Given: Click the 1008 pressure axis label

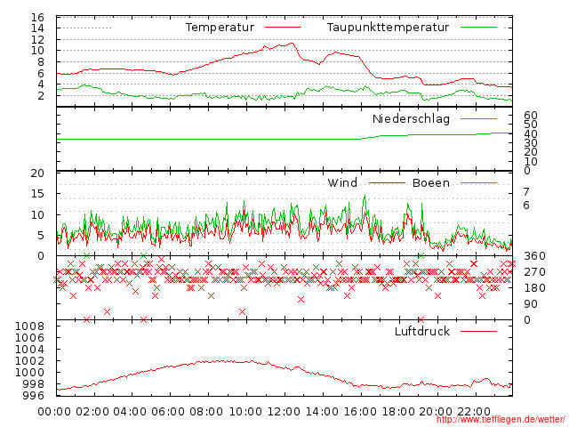Looking at the screenshot, I should pyautogui.click(x=29, y=326).
